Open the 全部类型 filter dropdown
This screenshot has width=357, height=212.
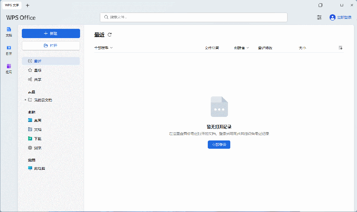pos(103,48)
